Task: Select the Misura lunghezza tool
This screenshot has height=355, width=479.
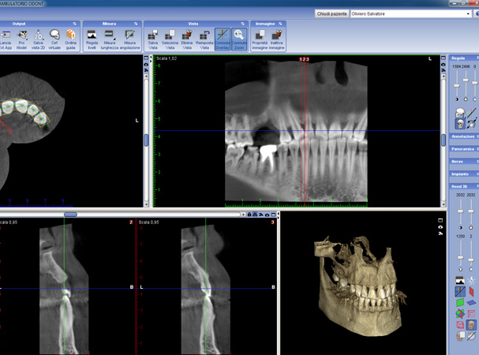Action: click(110, 39)
